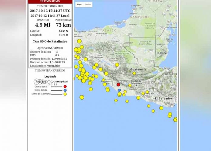This screenshot has width=211, height=151.
Task: Switch to the Mapa map view
Action: pyautogui.click(x=79, y=5)
